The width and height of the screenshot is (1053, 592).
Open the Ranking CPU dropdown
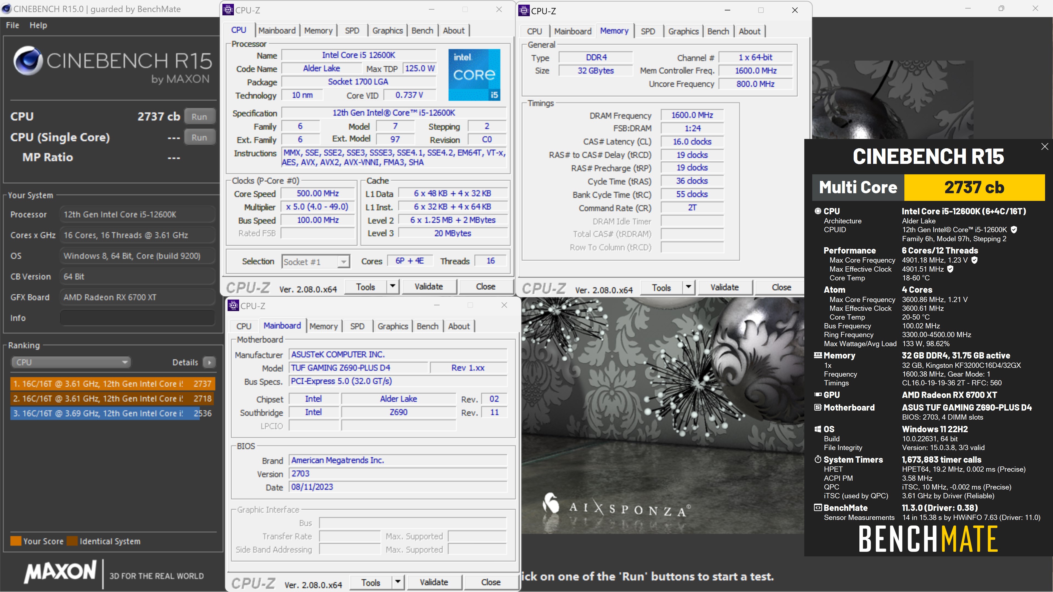(71, 362)
